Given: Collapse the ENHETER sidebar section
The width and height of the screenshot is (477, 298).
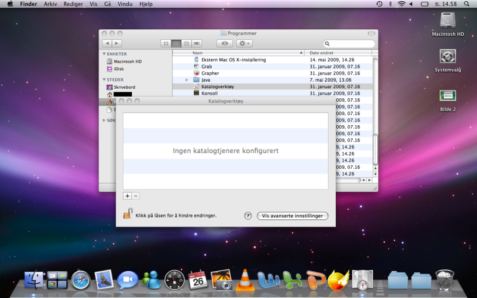Looking at the screenshot, I should tap(104, 54).
